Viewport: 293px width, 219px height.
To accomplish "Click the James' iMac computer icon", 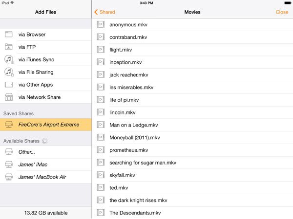I will coord(9,164).
